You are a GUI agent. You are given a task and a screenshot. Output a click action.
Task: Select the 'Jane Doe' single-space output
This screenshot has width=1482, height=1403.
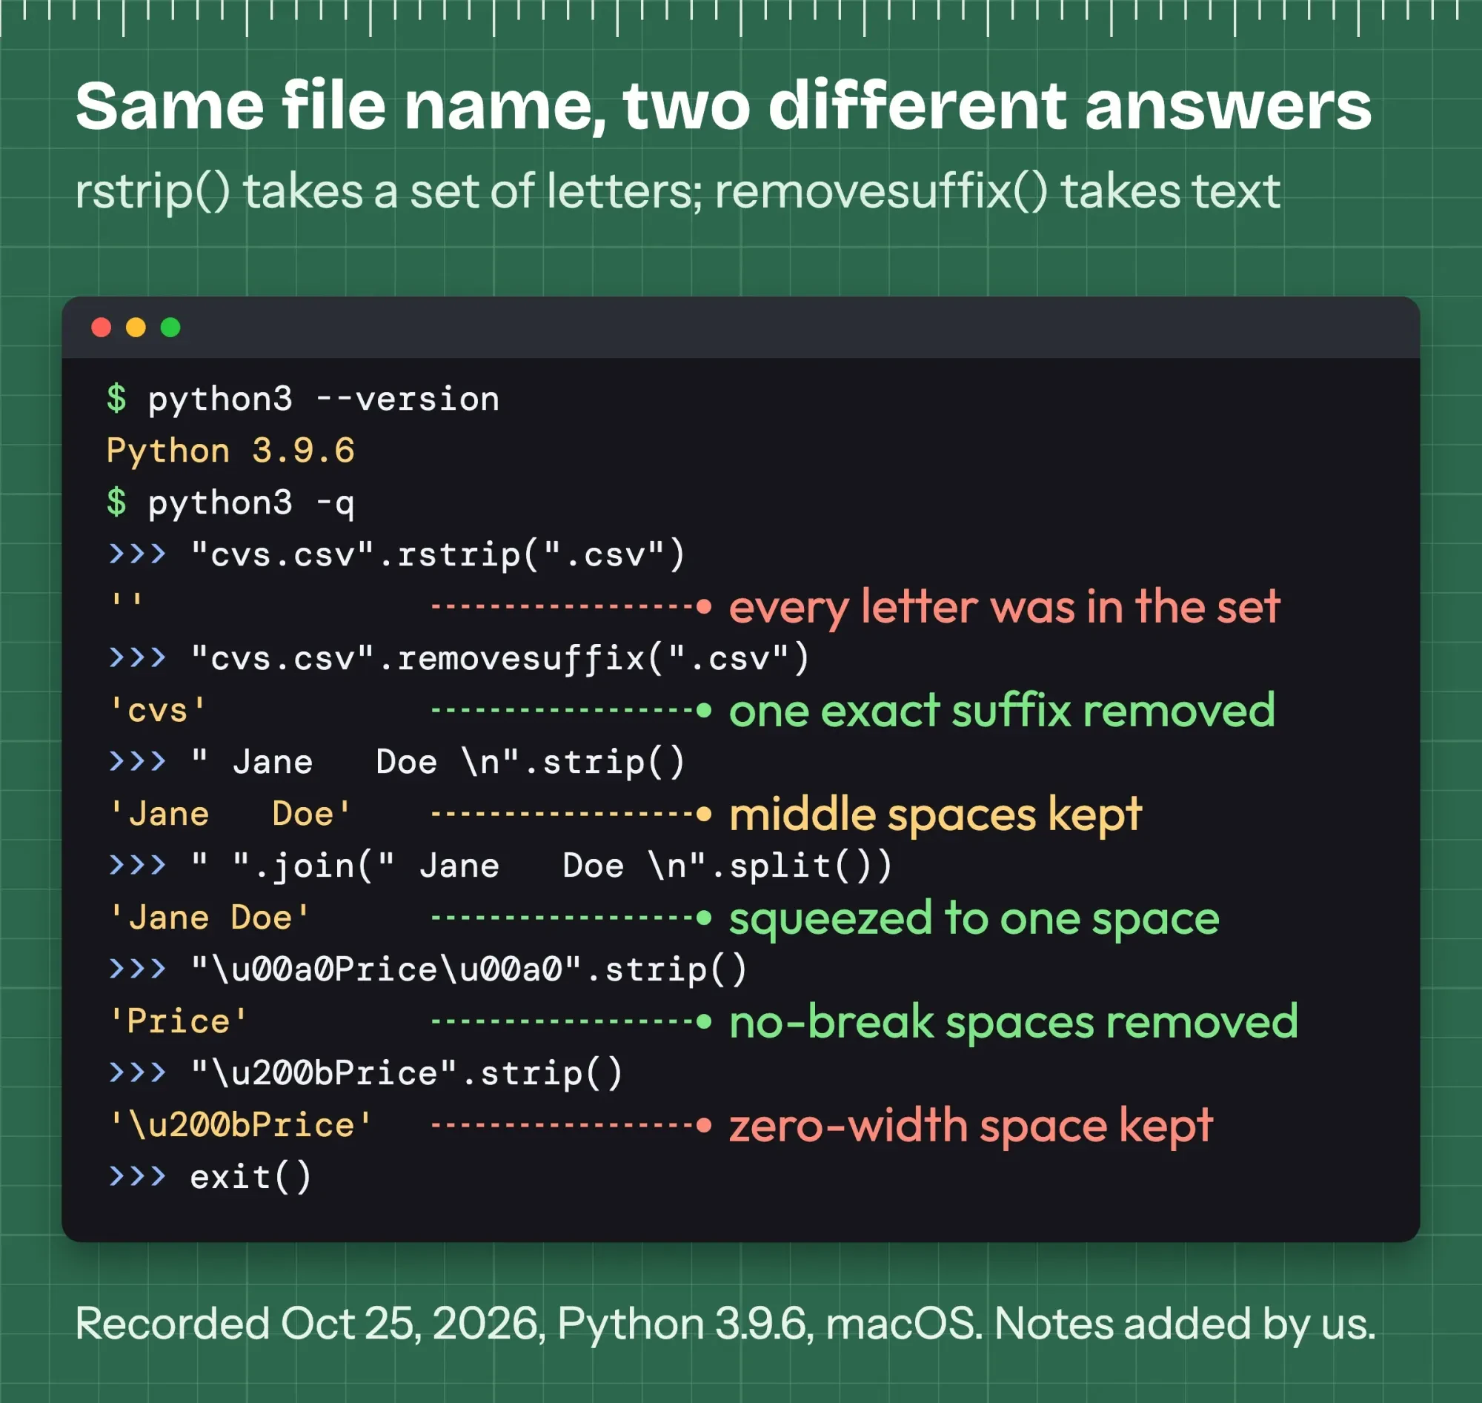210,918
